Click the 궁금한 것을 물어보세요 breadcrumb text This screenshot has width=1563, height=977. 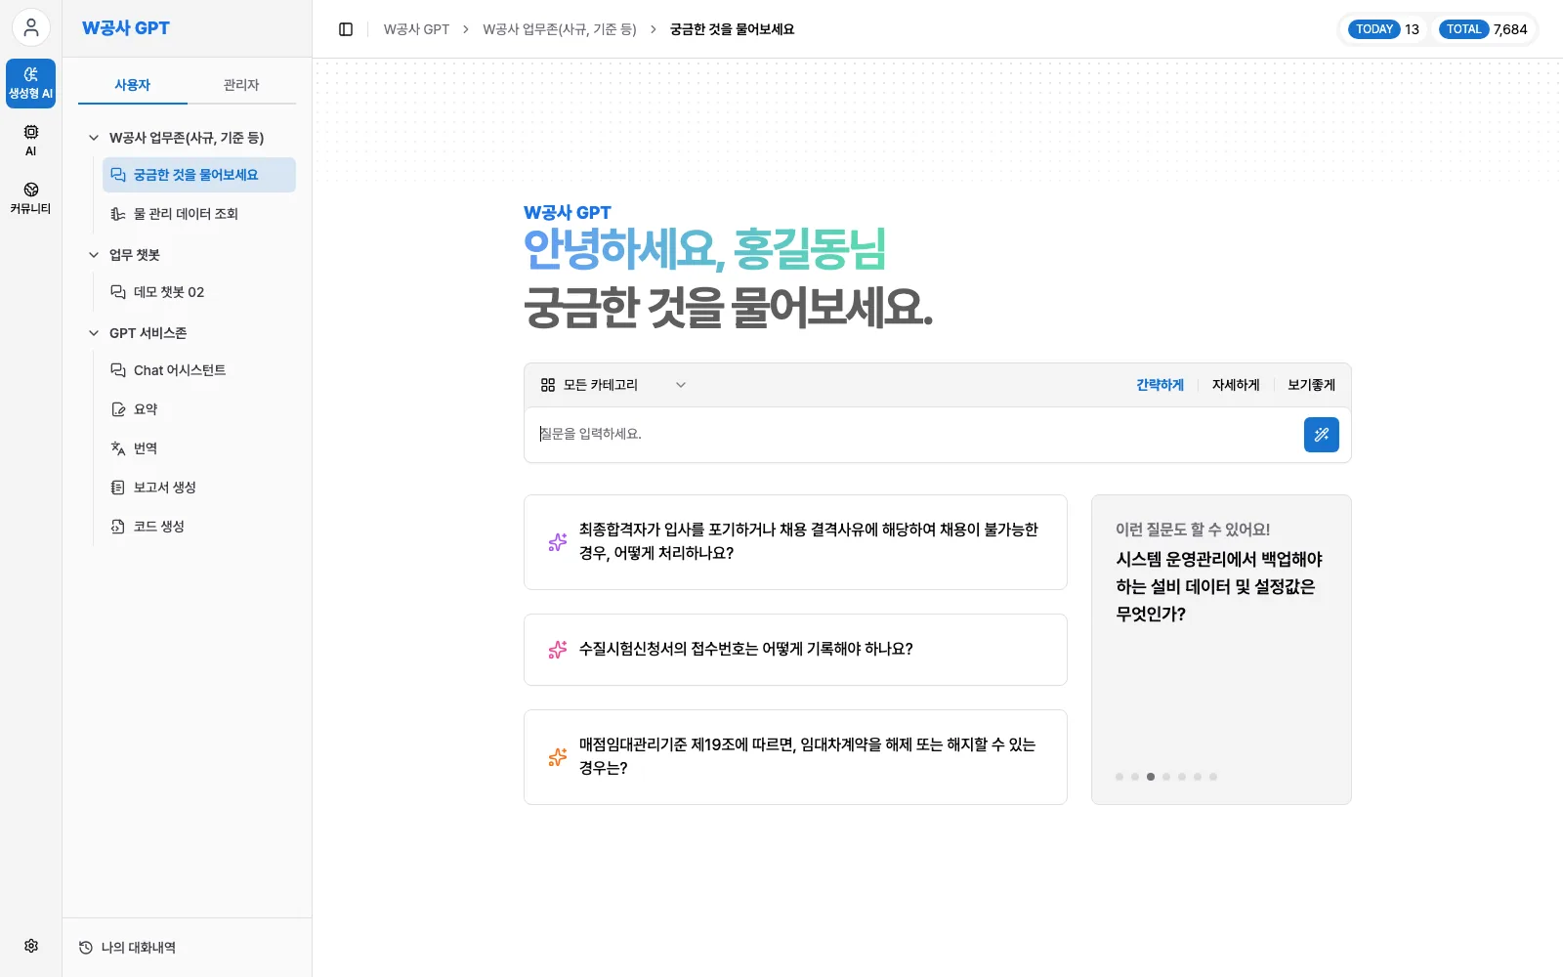point(732,29)
